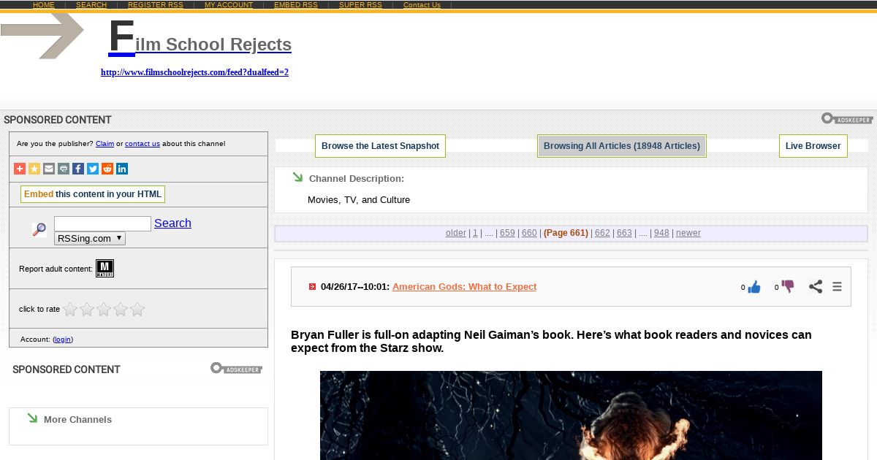
Task: Click the 'Movies, TV, and Culture' description text
Action: coord(359,200)
